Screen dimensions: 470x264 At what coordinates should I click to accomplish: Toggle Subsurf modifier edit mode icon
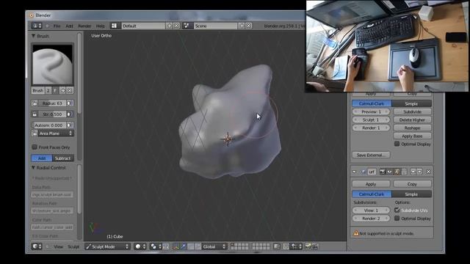tap(397, 172)
